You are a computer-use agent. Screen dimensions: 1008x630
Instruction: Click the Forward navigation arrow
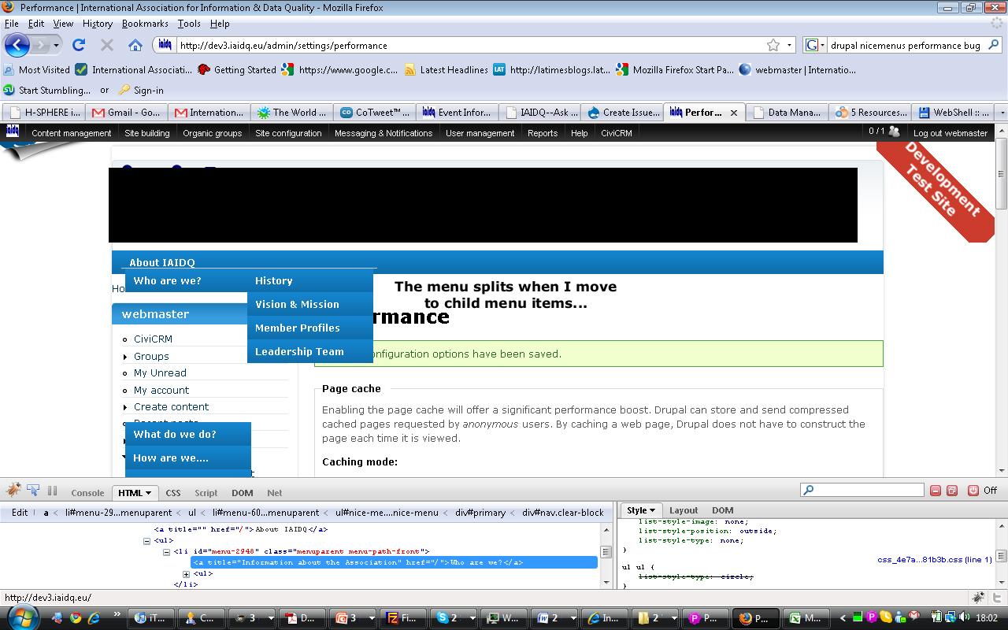(x=42, y=46)
